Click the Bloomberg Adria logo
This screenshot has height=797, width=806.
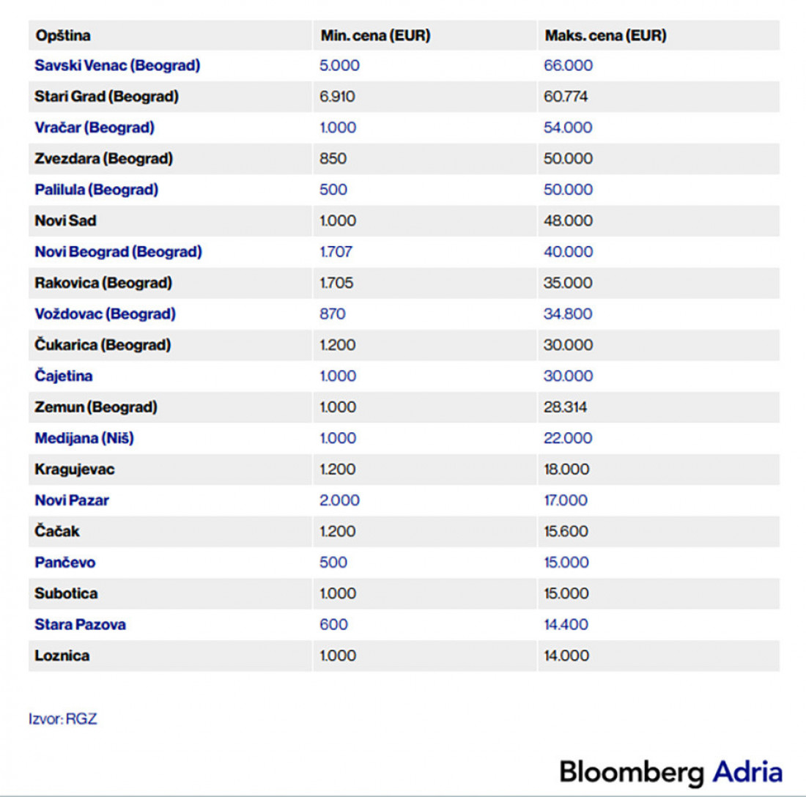[670, 772]
